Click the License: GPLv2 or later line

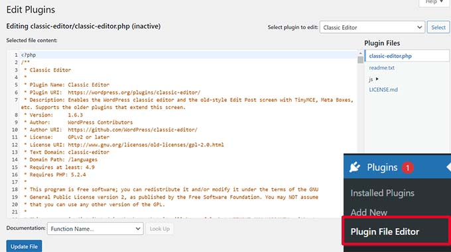coord(66,137)
